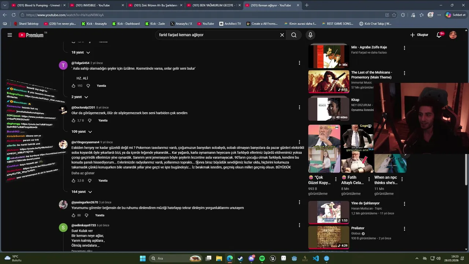Open Kick Chat Takip bookmark
The width and height of the screenshot is (469, 264).
[375, 24]
